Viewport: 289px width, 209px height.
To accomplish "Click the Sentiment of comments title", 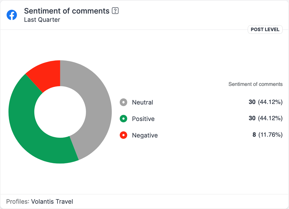I will pyautogui.click(x=67, y=11).
